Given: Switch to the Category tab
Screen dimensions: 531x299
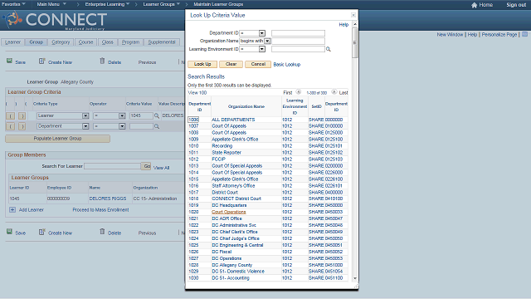Looking at the screenshot, I should point(61,42).
